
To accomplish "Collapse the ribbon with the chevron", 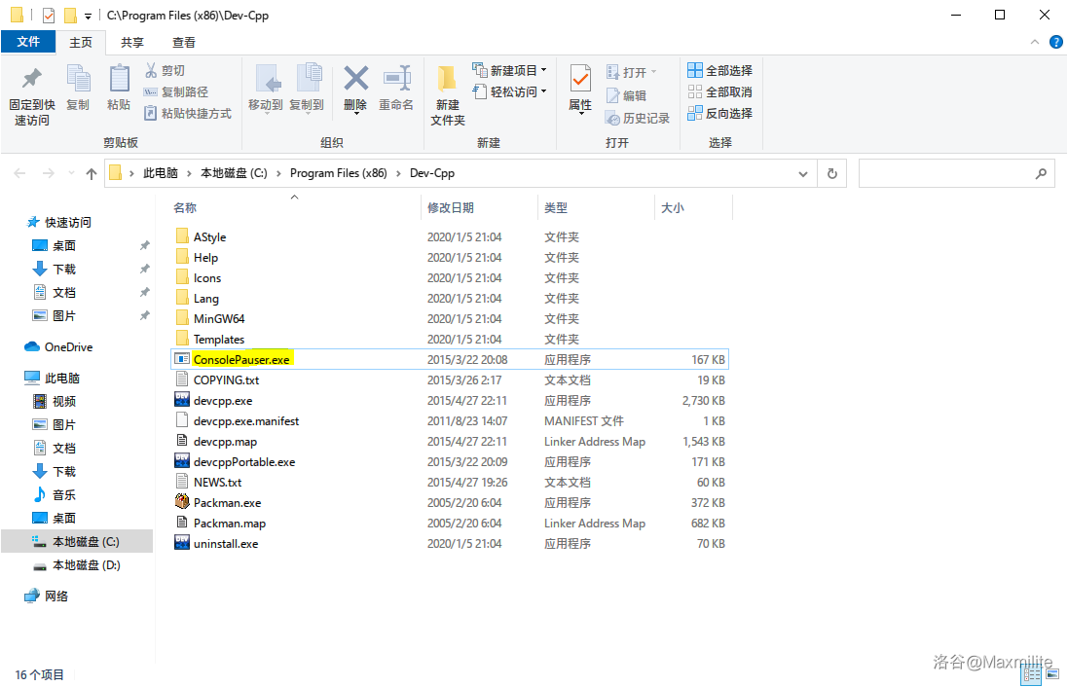I will tap(1035, 42).
